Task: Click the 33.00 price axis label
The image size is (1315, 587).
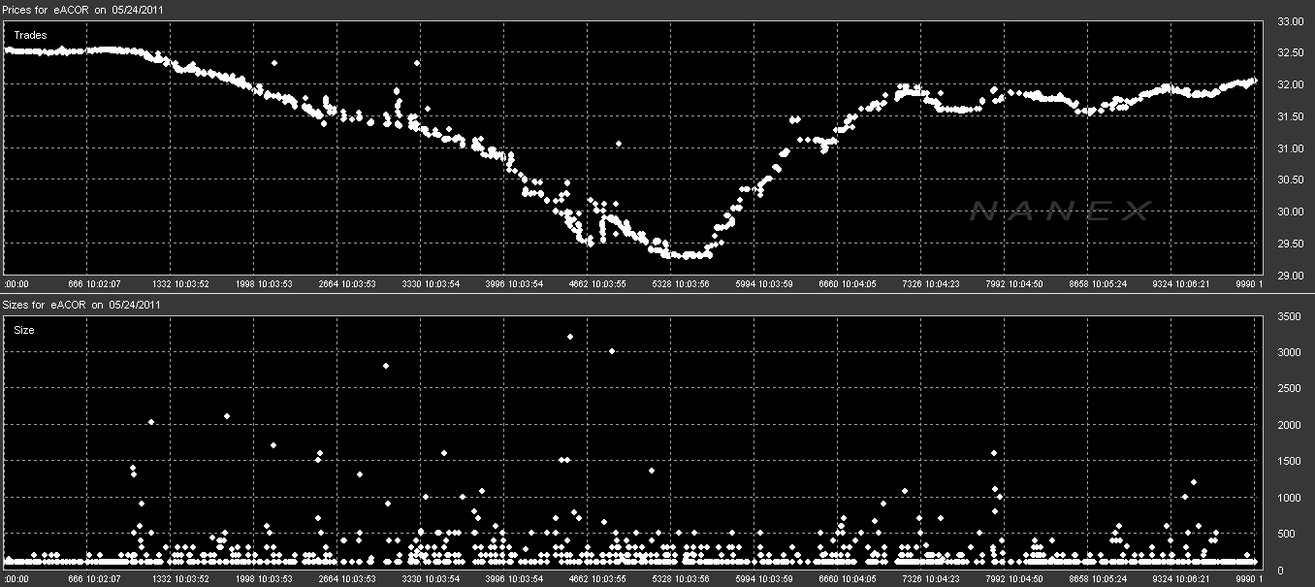Action: [1289, 21]
